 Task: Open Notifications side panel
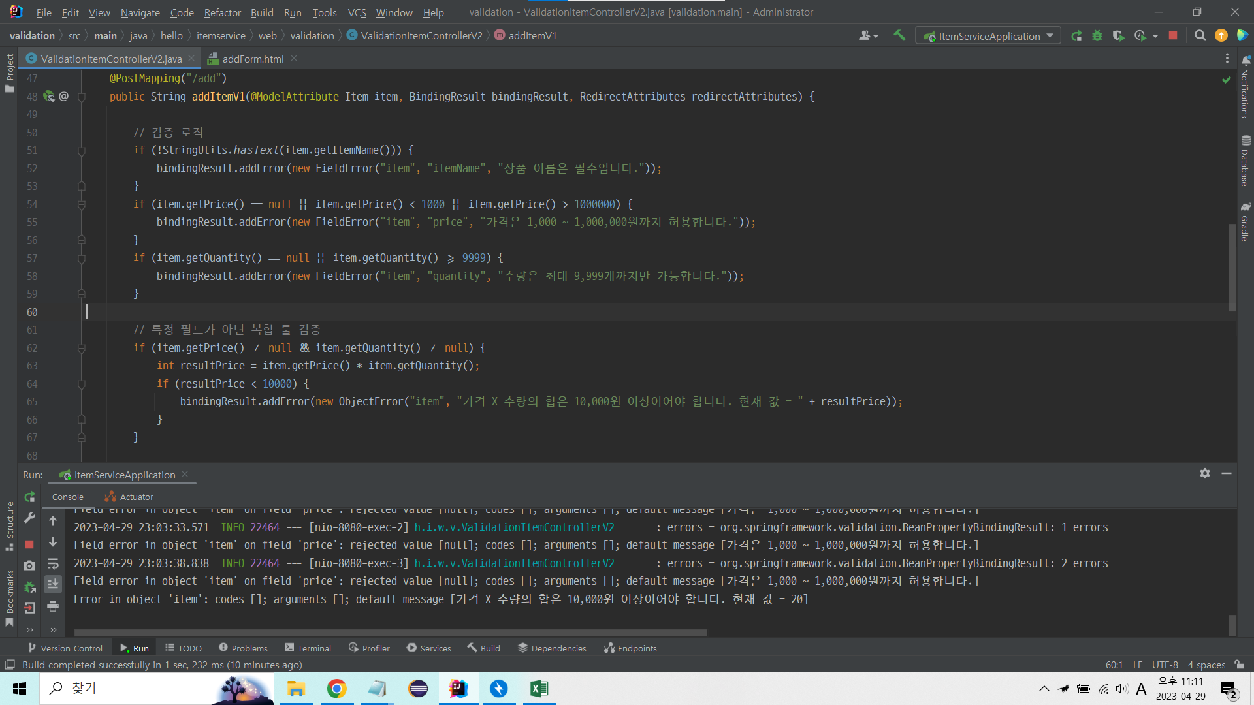[x=1245, y=87]
